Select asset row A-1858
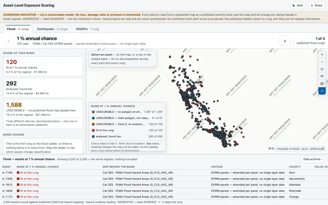 pyautogui.click(x=164, y=191)
